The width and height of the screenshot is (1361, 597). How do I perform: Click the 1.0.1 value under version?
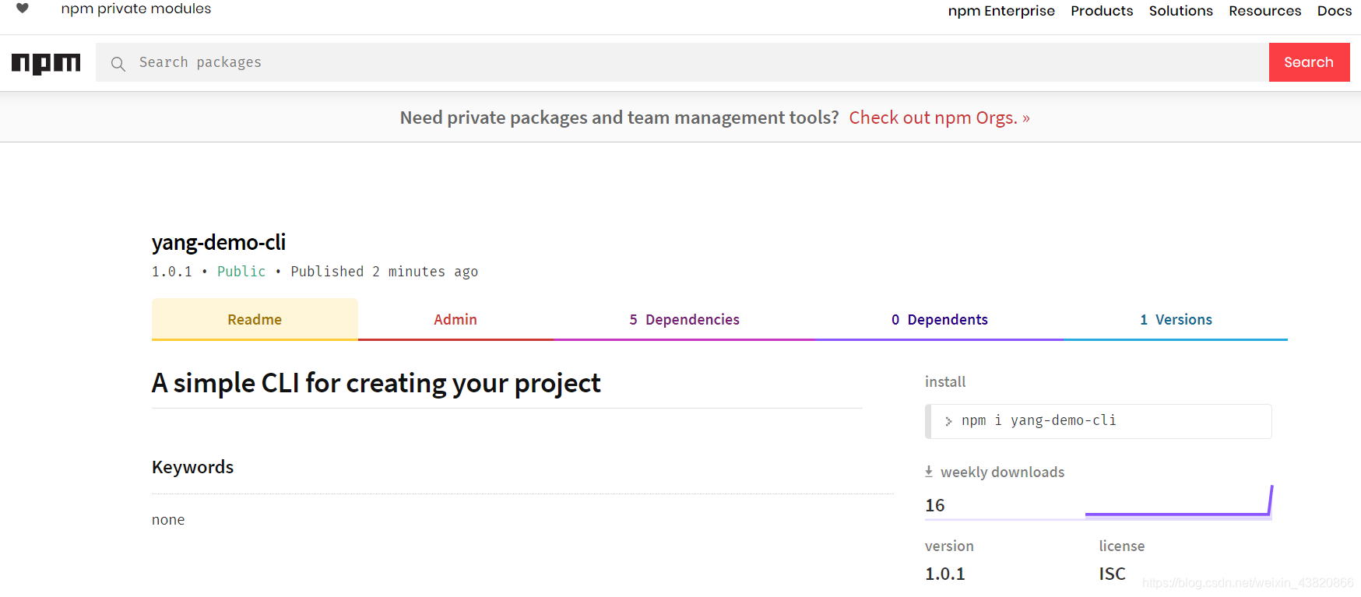(x=945, y=574)
